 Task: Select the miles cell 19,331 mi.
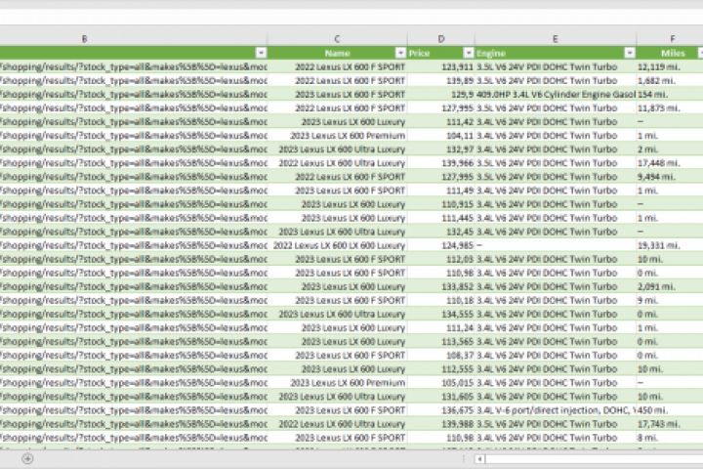670,245
